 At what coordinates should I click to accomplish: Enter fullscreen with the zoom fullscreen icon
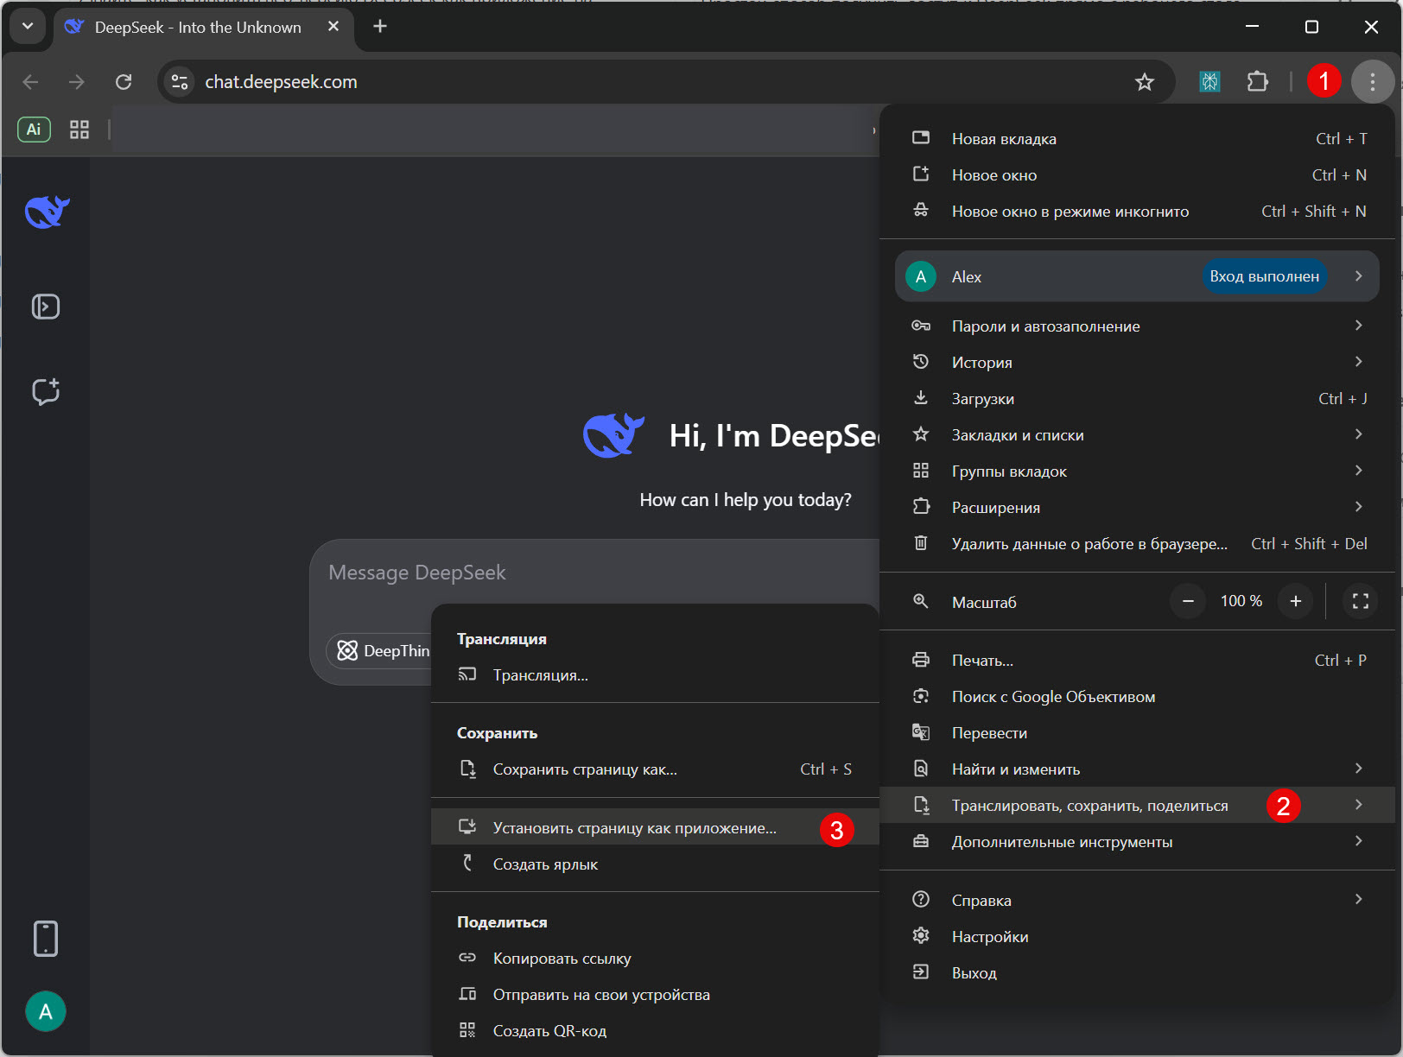click(1361, 601)
